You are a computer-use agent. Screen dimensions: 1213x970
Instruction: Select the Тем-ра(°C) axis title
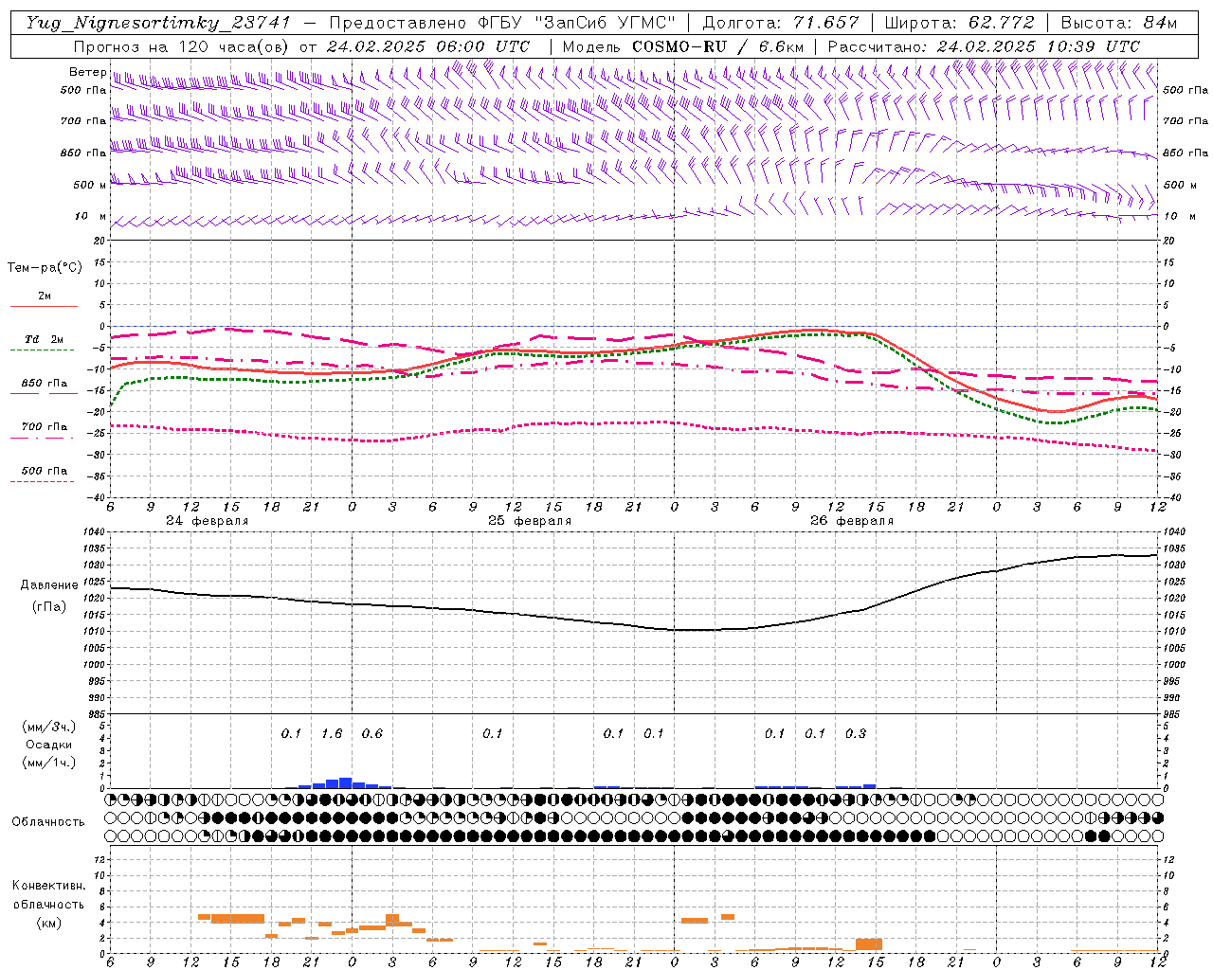(45, 268)
